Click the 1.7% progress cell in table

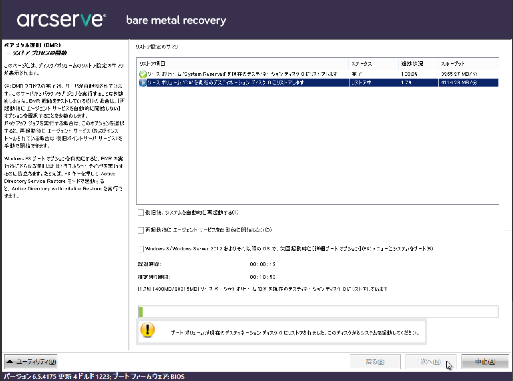coord(406,83)
